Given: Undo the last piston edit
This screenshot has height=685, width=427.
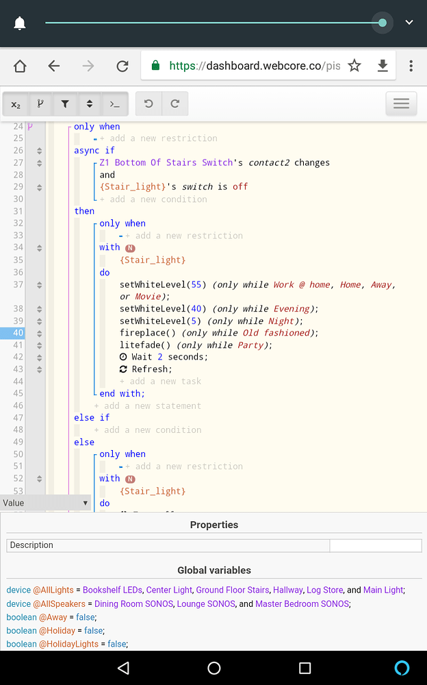Looking at the screenshot, I should 148,104.
